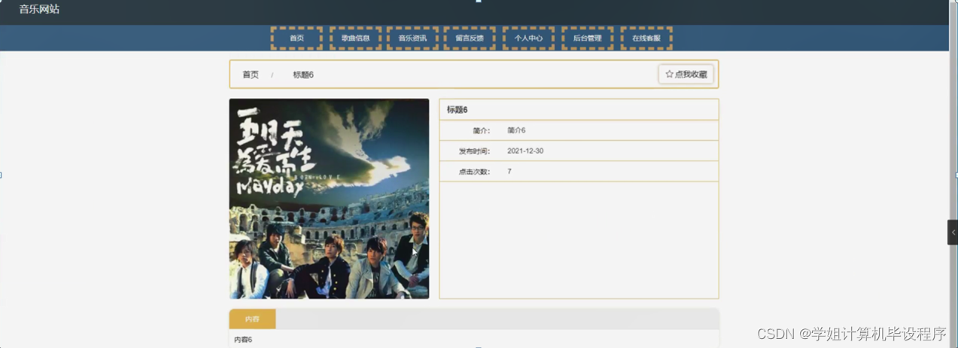Open the 歌曲信息 navigation item
Screen dimensions: 958x348
pyautogui.click(x=355, y=38)
